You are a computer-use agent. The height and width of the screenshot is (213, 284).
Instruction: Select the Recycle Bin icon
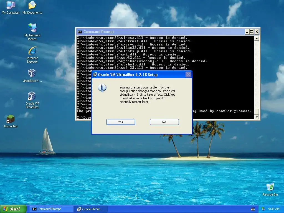(x=270, y=189)
